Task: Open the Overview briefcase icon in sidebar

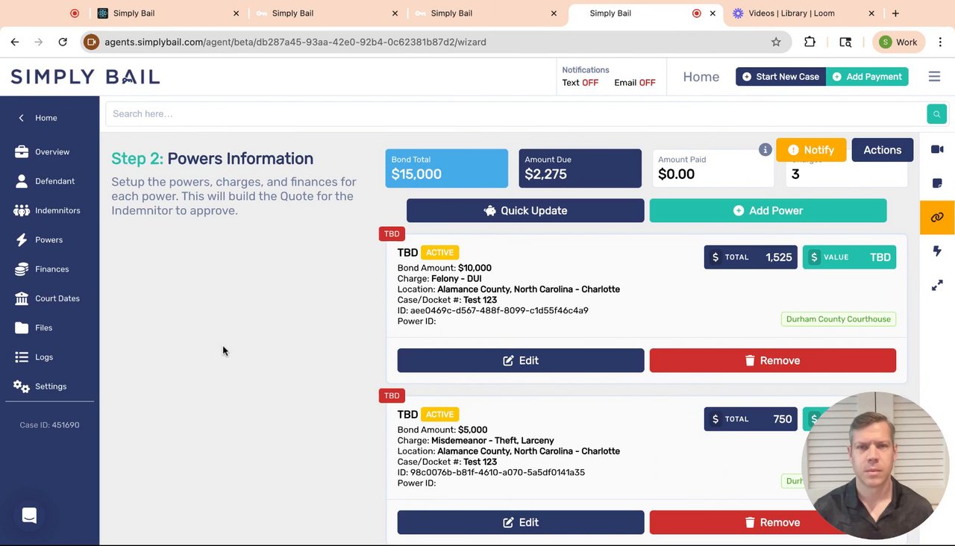Action: (22, 151)
